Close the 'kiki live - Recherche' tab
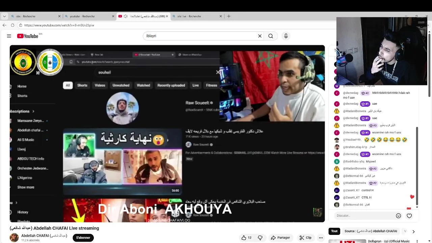432x243 pixels. click(221, 16)
